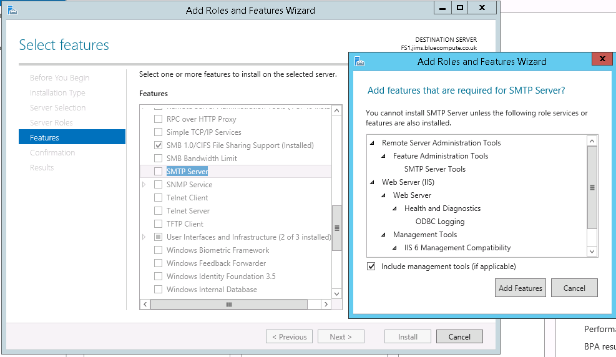616x357 pixels.
Task: Maximize the main wizard window
Action: (x=460, y=8)
